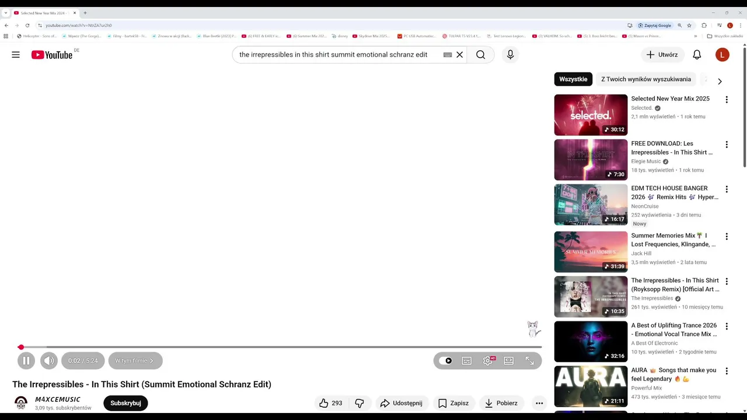Toggle the autoplay switch

(x=445, y=360)
